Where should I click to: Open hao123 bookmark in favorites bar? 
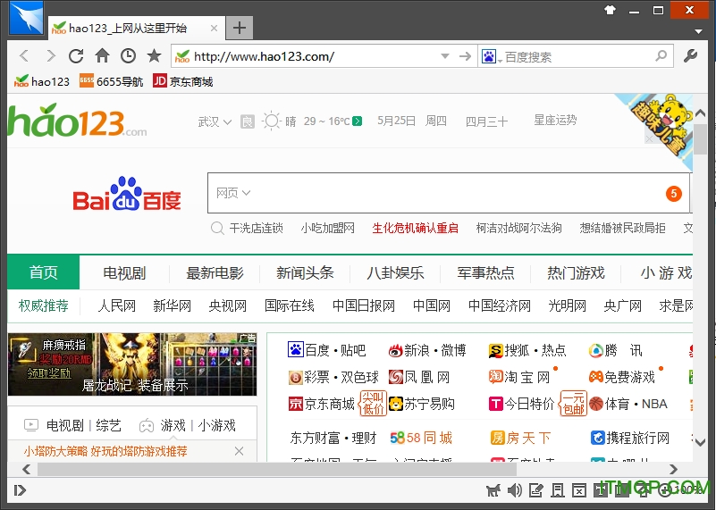click(x=41, y=81)
